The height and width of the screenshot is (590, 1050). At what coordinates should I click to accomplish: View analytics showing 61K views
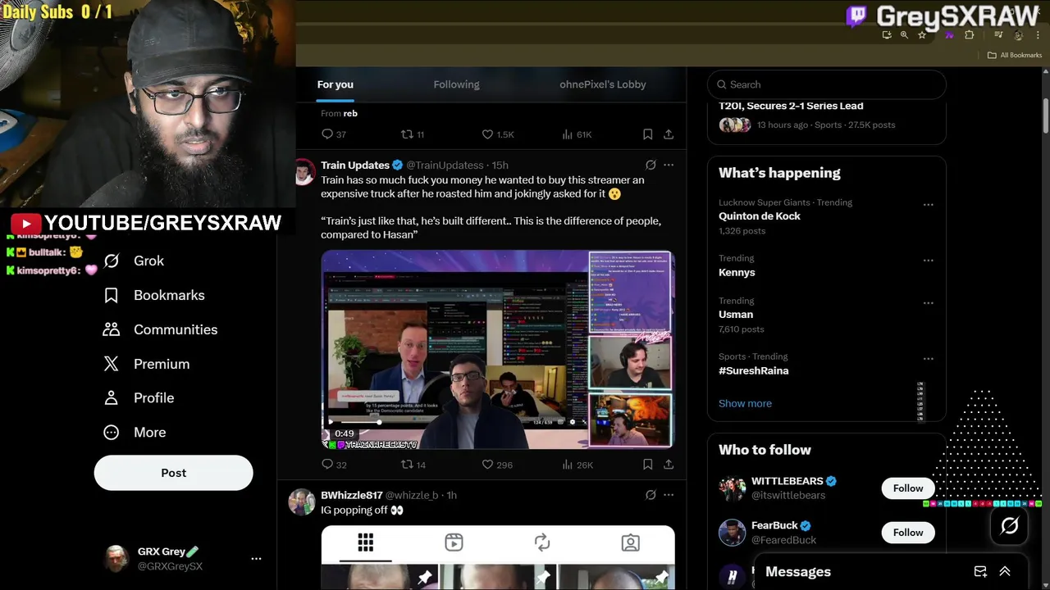(x=577, y=134)
